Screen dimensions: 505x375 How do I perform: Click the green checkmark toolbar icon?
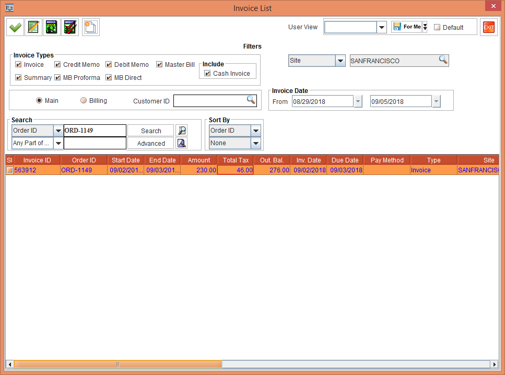pos(16,28)
